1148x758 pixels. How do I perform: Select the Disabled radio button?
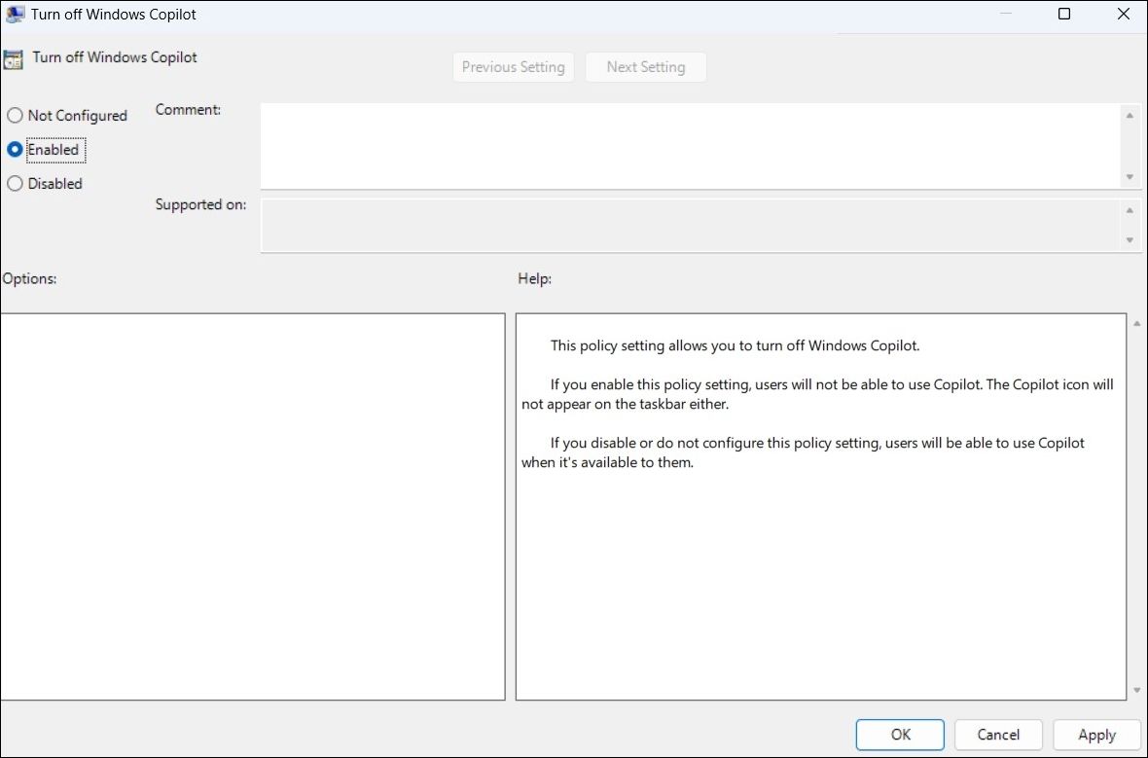click(15, 183)
